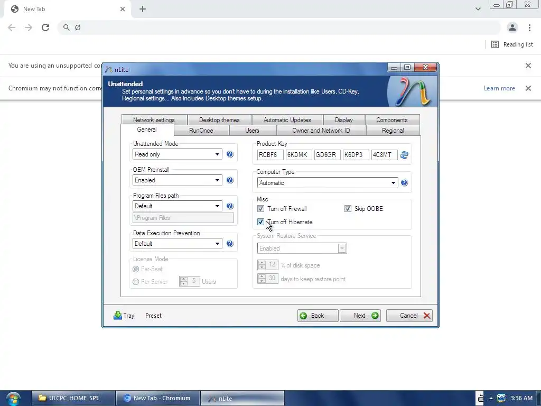Dismiss the unsupported command-line infobar
Screen dimensions: 541x406
(528, 66)
